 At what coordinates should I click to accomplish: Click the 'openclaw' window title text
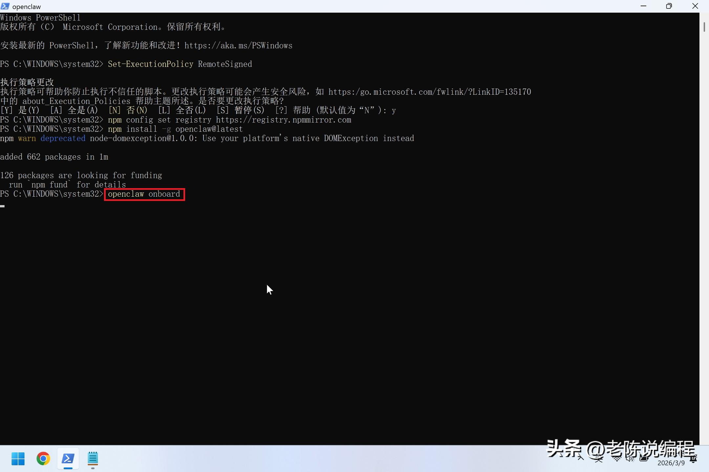click(x=27, y=7)
